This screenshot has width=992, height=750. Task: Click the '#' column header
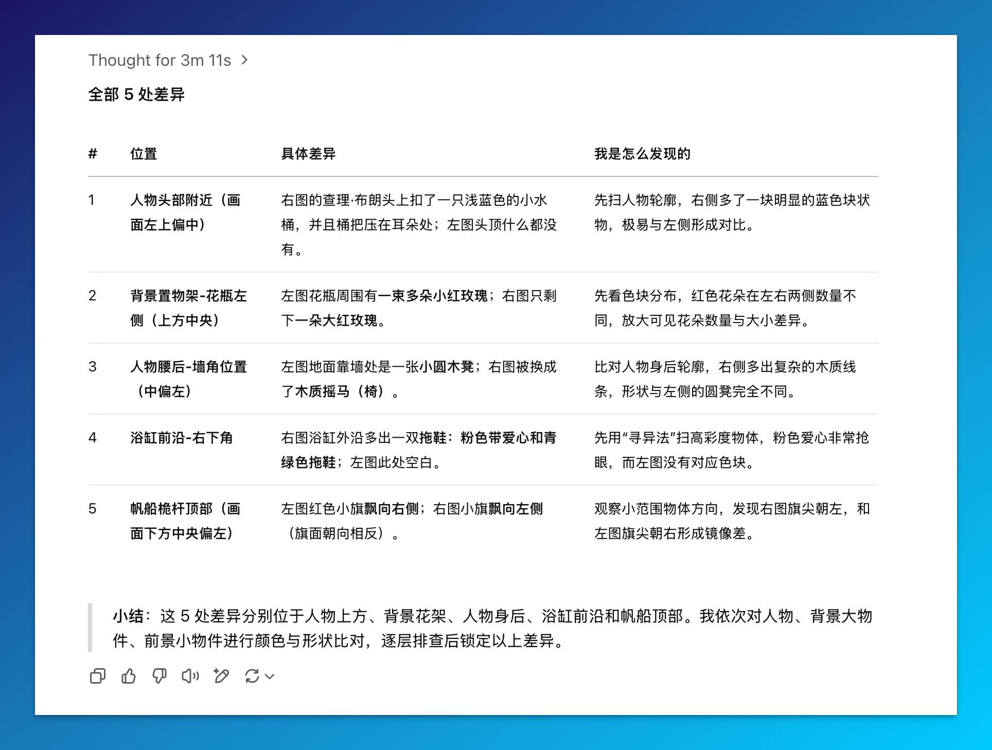[x=93, y=154]
